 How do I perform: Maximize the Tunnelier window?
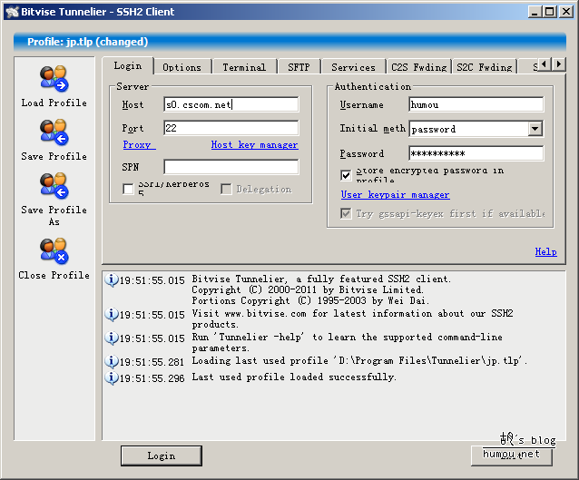pos(549,12)
